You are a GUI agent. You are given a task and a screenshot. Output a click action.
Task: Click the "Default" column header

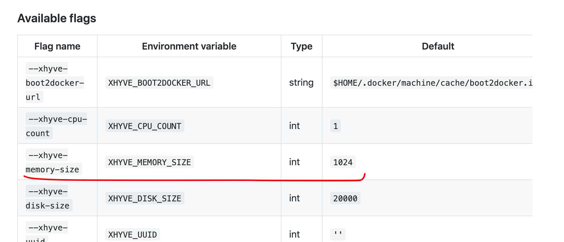(x=438, y=46)
